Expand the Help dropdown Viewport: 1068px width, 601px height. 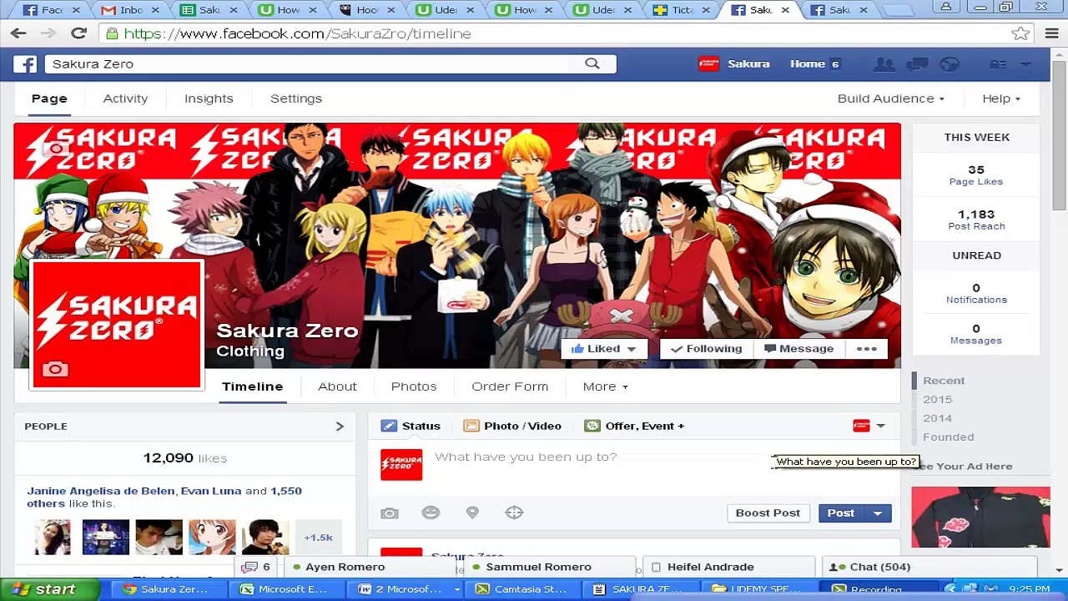click(x=1001, y=98)
